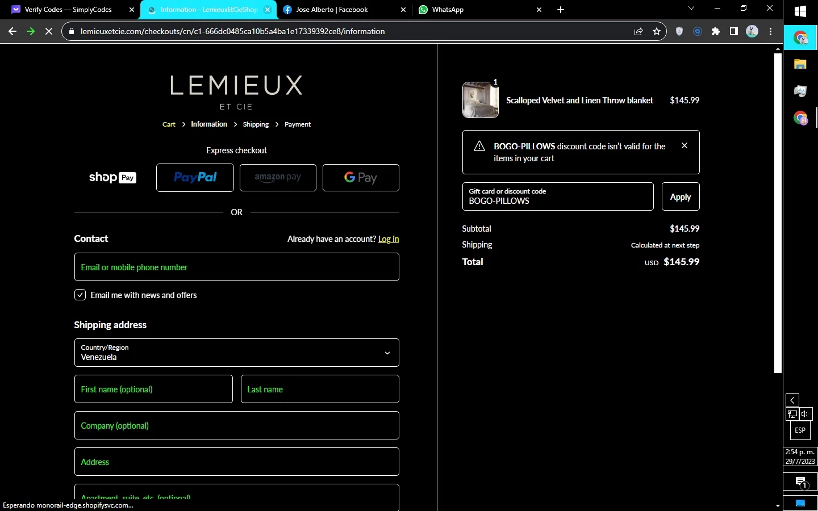
Task: Focus the Last name field
Action: pyautogui.click(x=320, y=389)
